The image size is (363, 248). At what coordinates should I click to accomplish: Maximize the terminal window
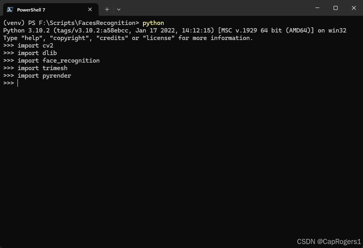tap(336, 8)
